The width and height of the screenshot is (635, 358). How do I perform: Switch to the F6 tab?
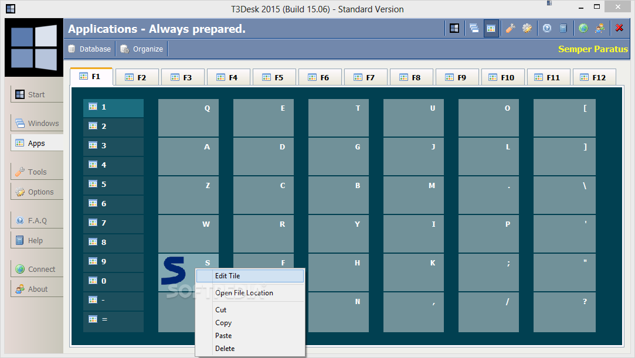pyautogui.click(x=320, y=77)
